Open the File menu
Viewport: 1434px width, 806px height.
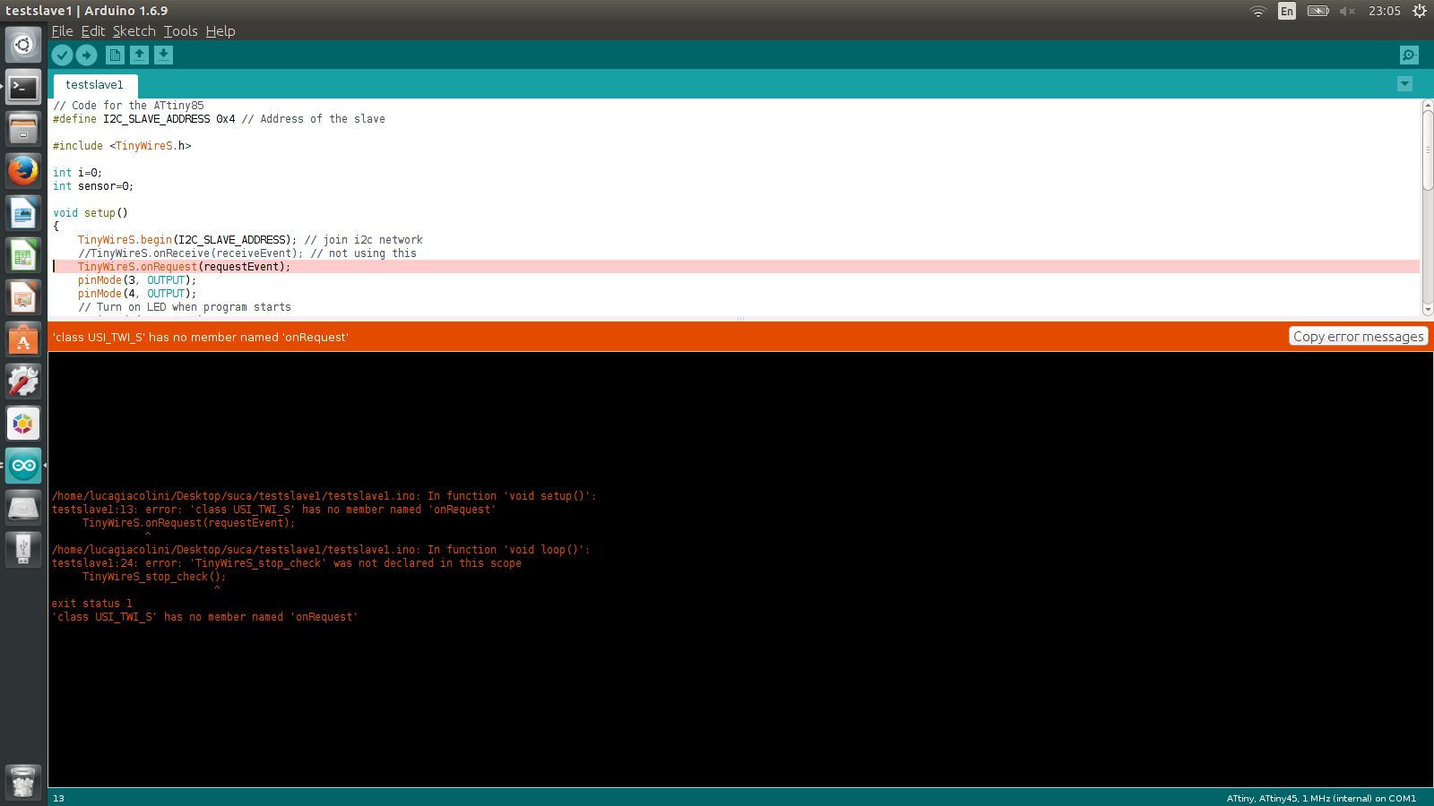tap(62, 31)
